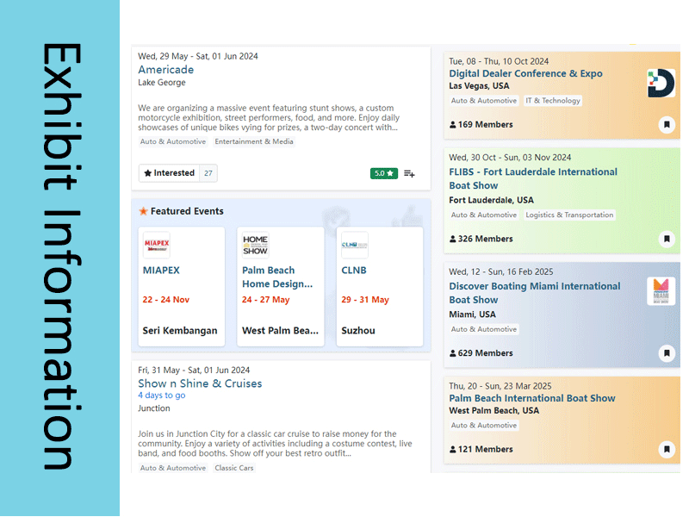The height and width of the screenshot is (517, 689).
Task: Click the CLNB logo image
Action: tap(355, 245)
